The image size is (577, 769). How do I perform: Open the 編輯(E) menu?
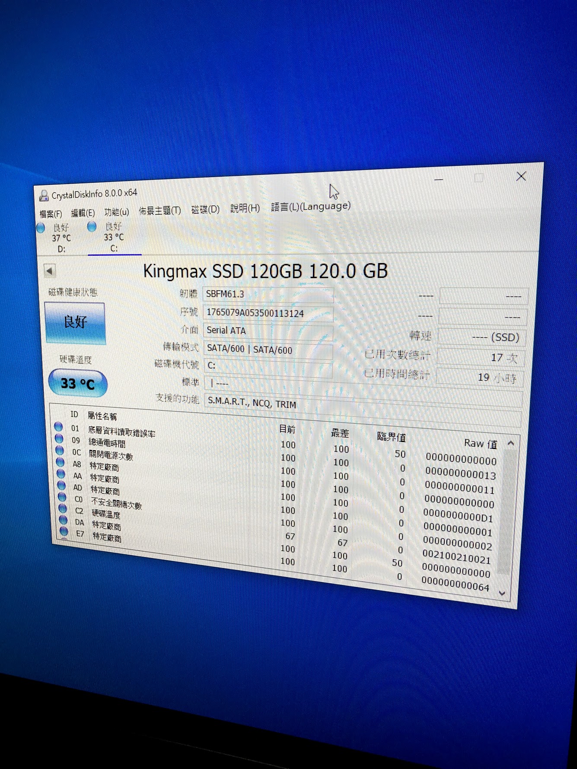83,213
